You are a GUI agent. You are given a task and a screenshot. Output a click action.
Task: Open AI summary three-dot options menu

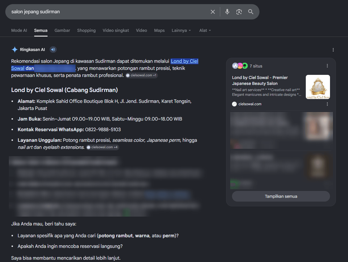333,50
